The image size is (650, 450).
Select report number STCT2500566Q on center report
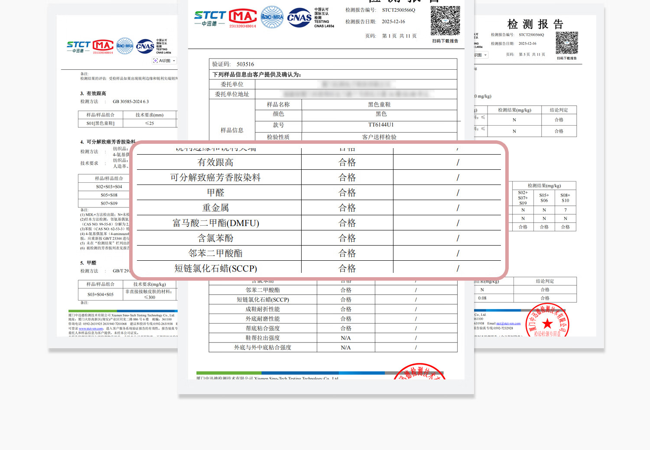coord(399,10)
